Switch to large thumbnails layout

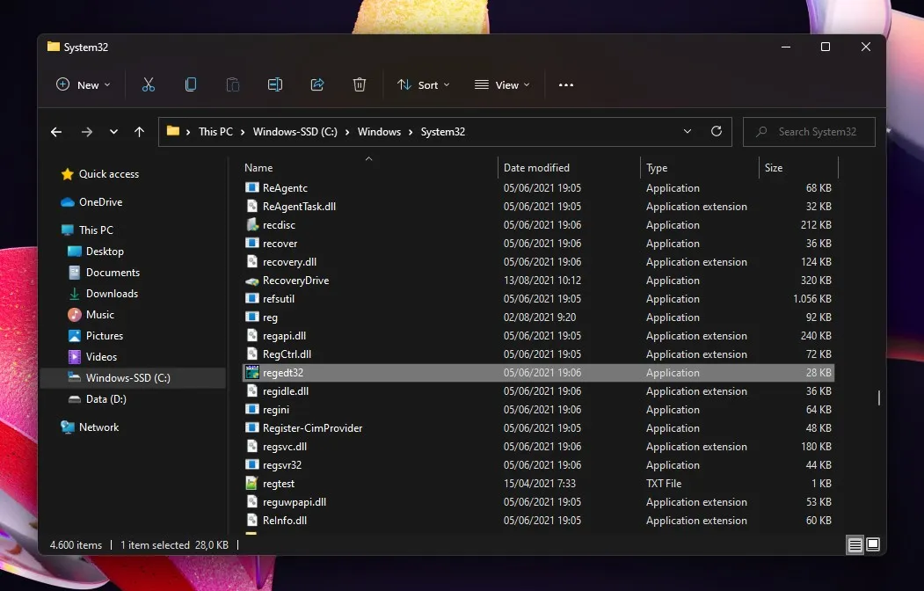pos(873,544)
